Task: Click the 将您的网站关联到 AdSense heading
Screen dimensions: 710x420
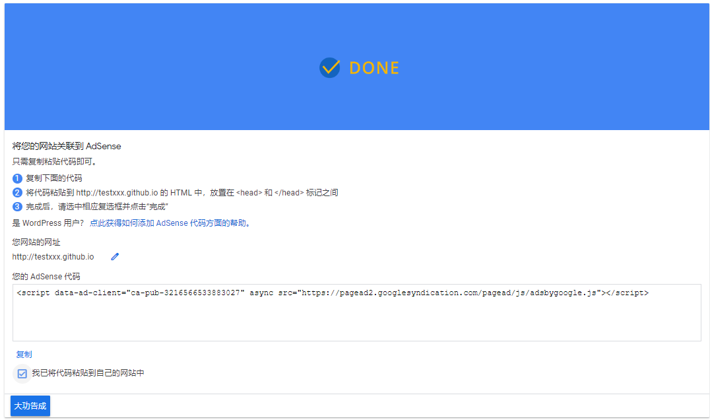Action: click(x=66, y=146)
